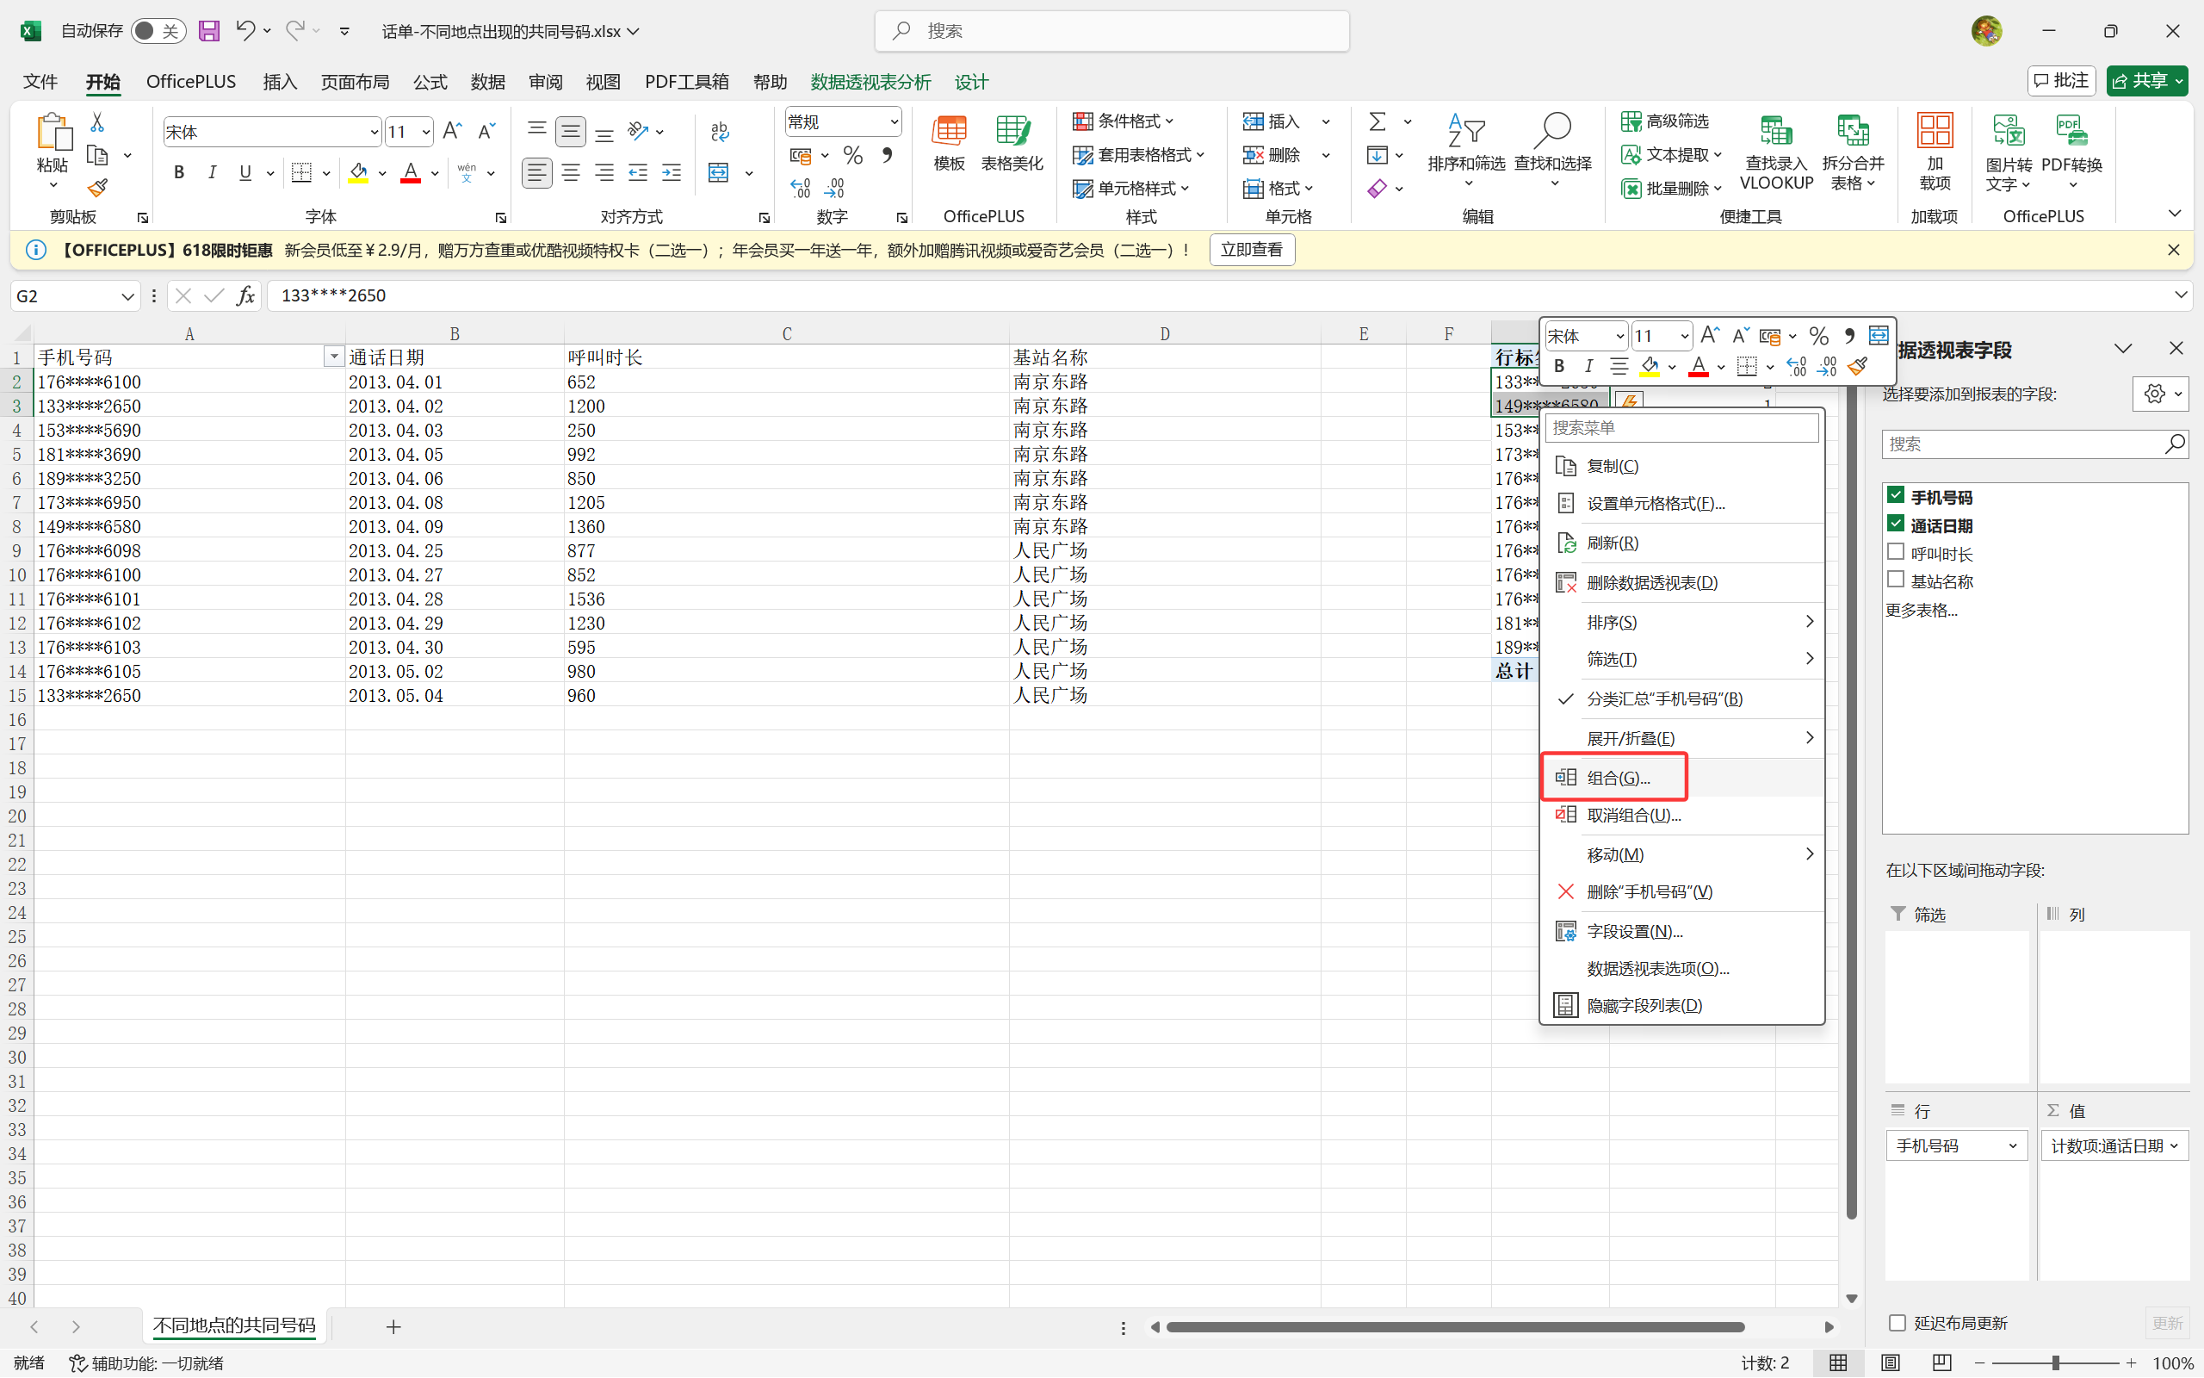This screenshot has width=2204, height=1378.
Task: Enable the 延迟布局更新 checkbox
Action: pos(1898,1322)
